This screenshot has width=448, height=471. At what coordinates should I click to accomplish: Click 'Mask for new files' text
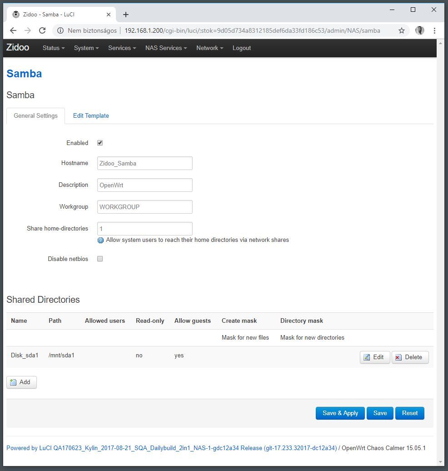tap(245, 338)
